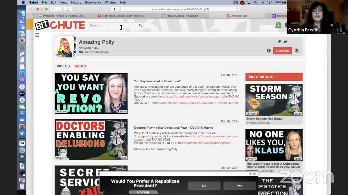
Task: Reload the page with the refresh icon
Action: 237,9
